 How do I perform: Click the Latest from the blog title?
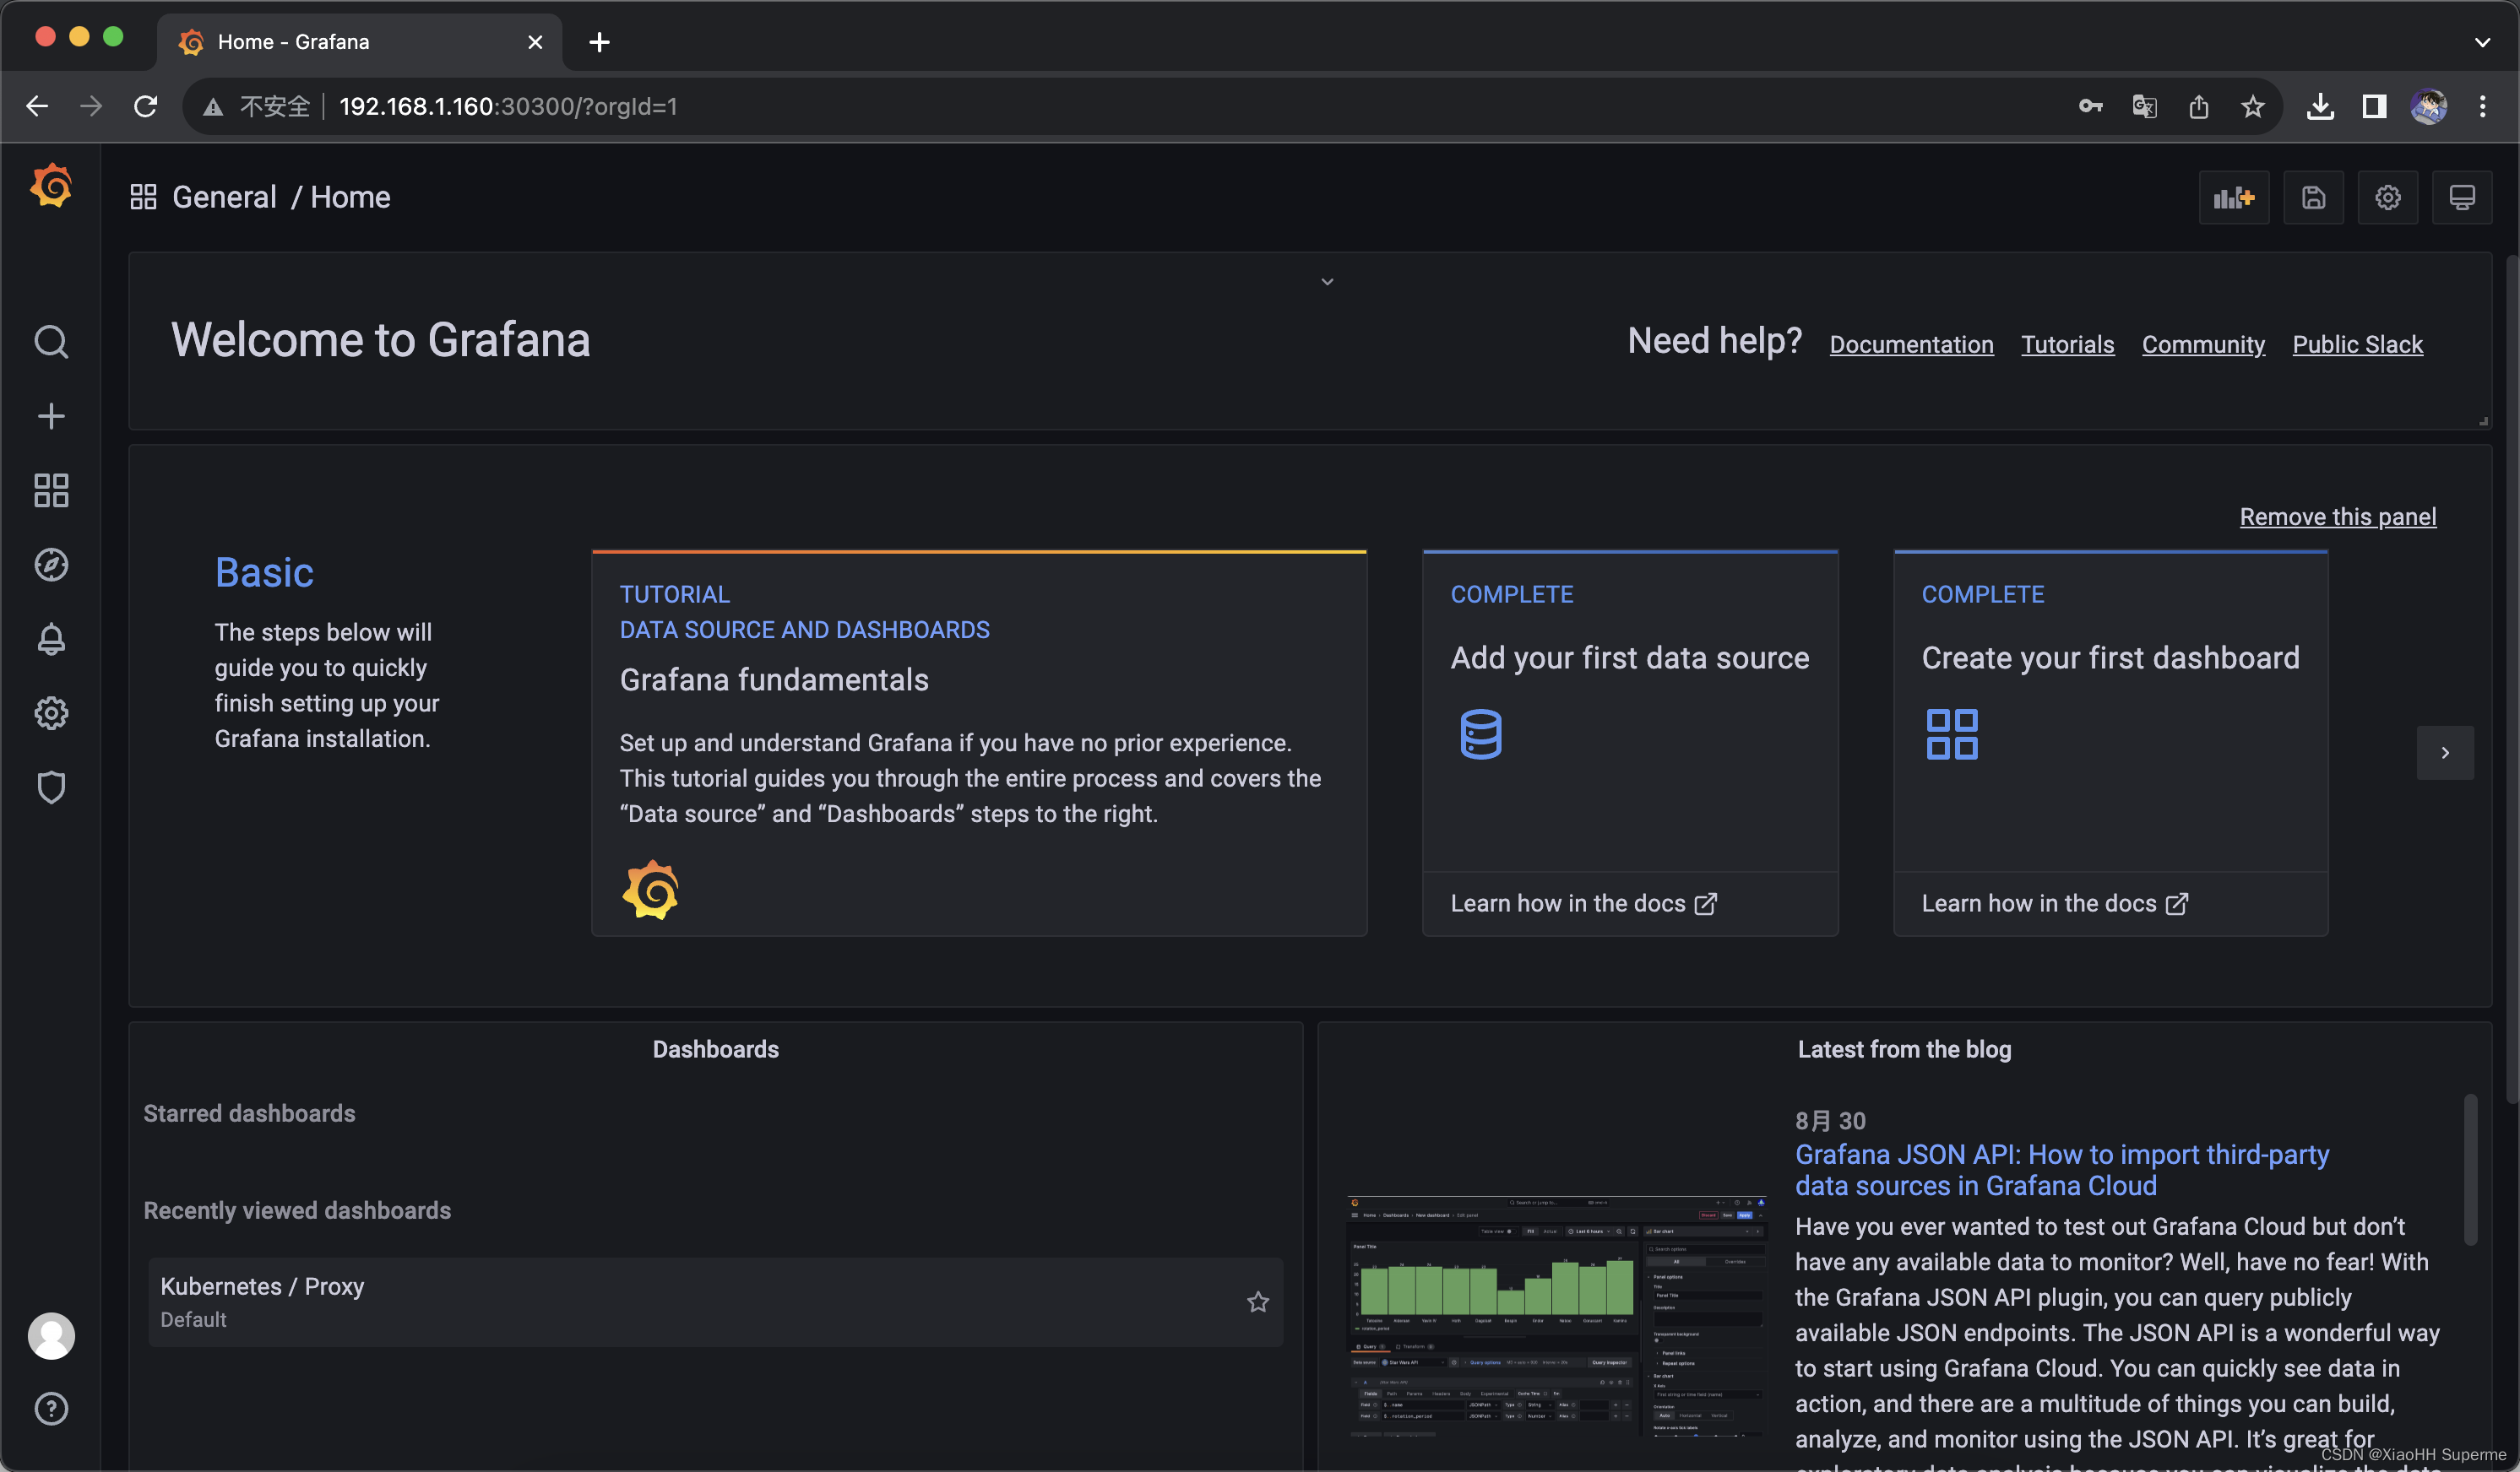(1904, 1049)
